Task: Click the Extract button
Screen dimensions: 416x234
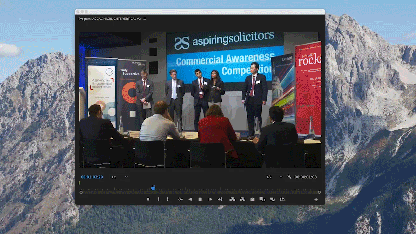Action: (242, 199)
